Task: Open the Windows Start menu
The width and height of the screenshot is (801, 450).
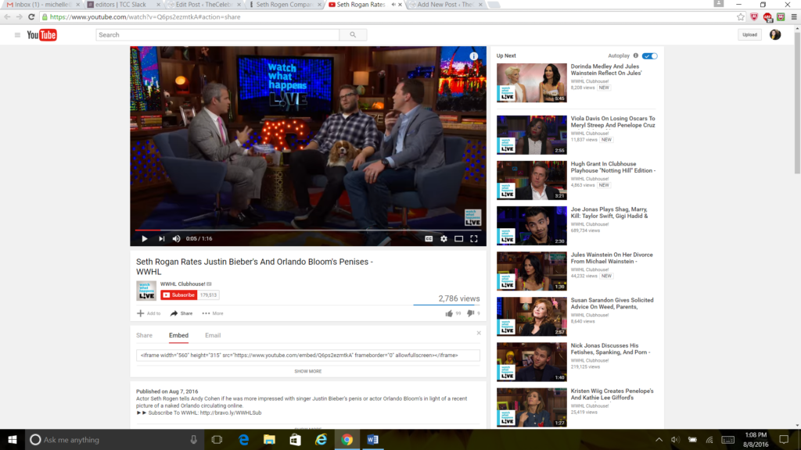Action: tap(13, 439)
